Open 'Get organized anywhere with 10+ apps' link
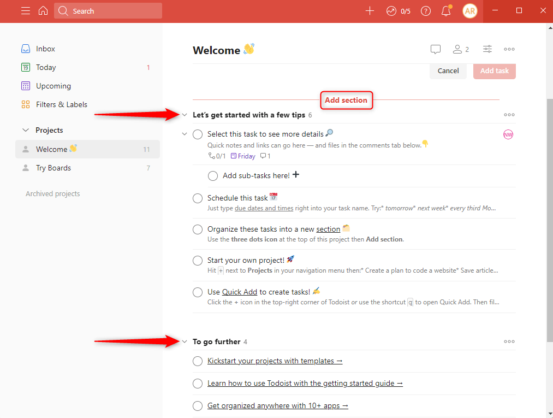The height and width of the screenshot is (418, 553). (277, 406)
